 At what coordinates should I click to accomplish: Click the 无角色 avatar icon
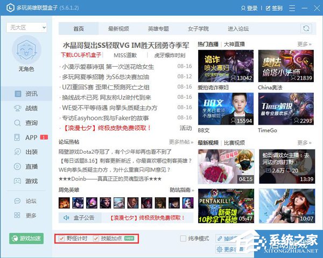point(26,49)
